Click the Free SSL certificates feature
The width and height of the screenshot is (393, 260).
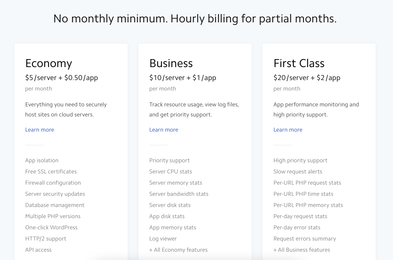(51, 172)
